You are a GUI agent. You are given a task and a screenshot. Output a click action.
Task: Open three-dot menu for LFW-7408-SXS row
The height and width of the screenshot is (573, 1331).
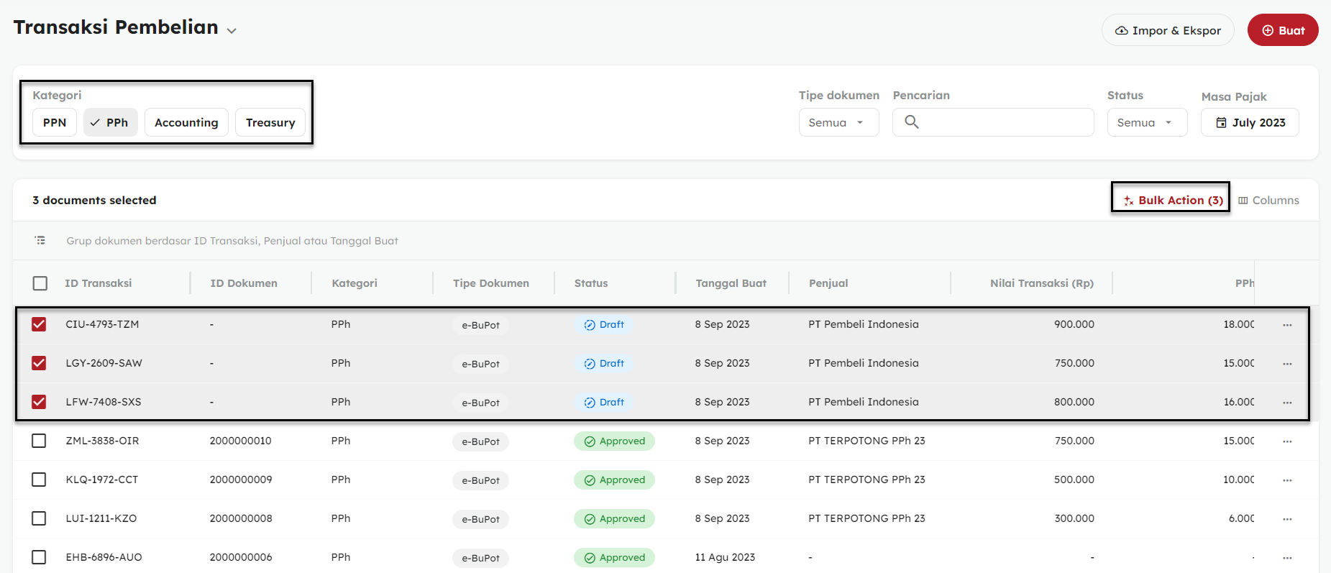[x=1286, y=403]
